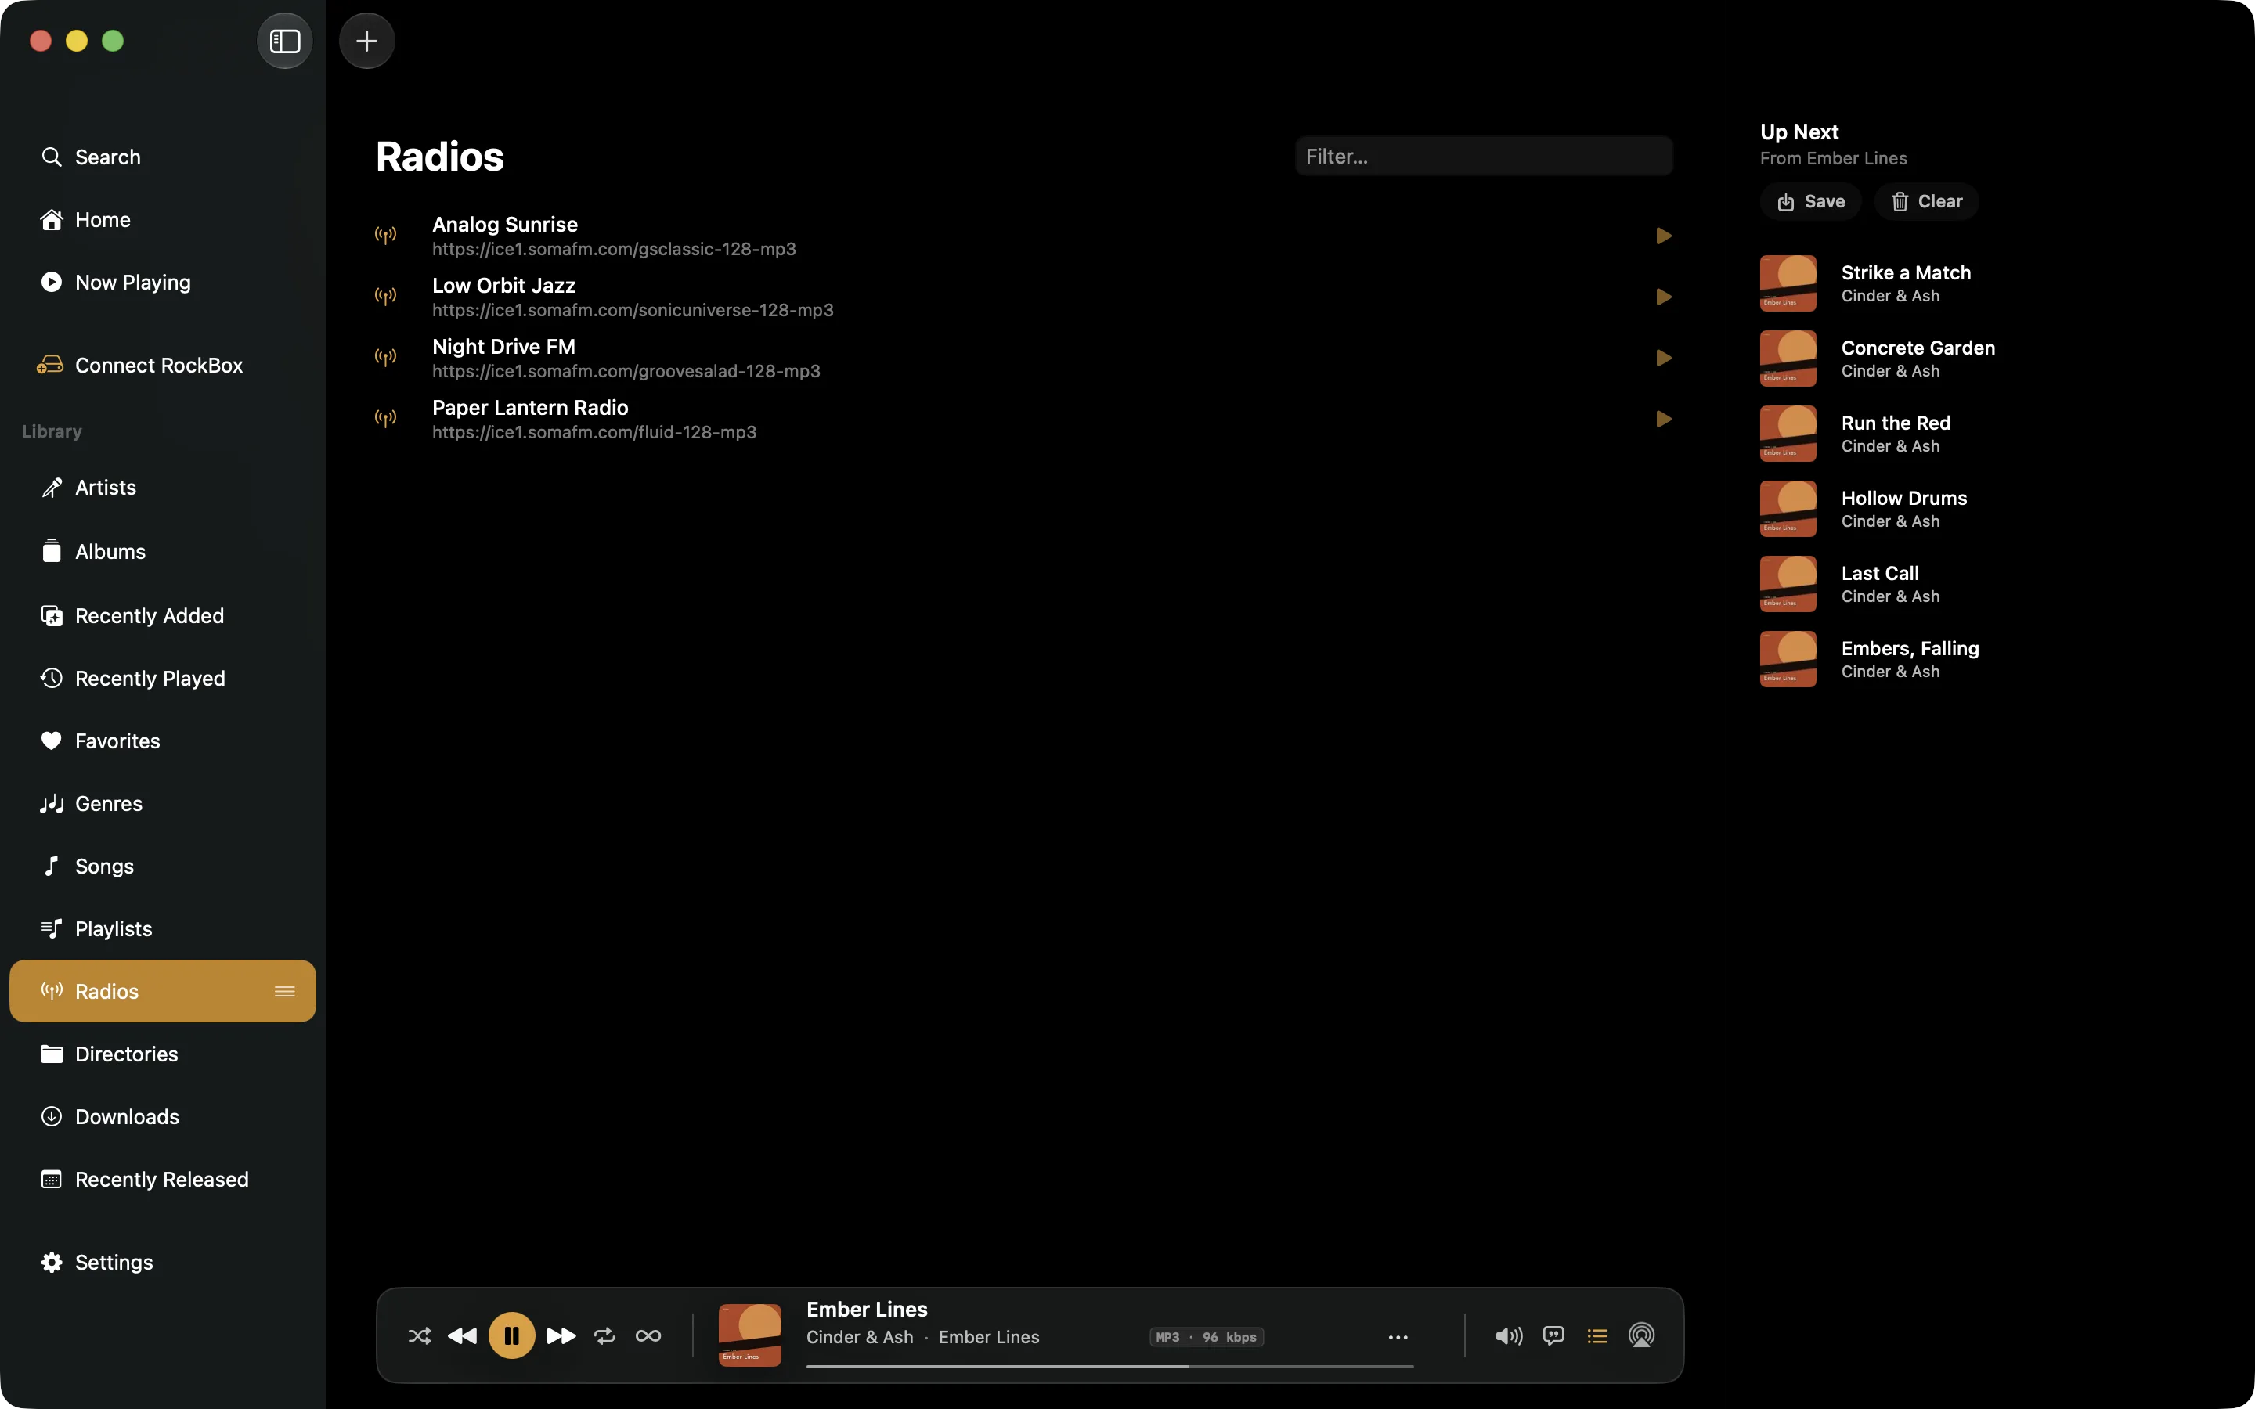Pause playback with the pause button
This screenshot has width=2255, height=1409.
click(x=511, y=1335)
